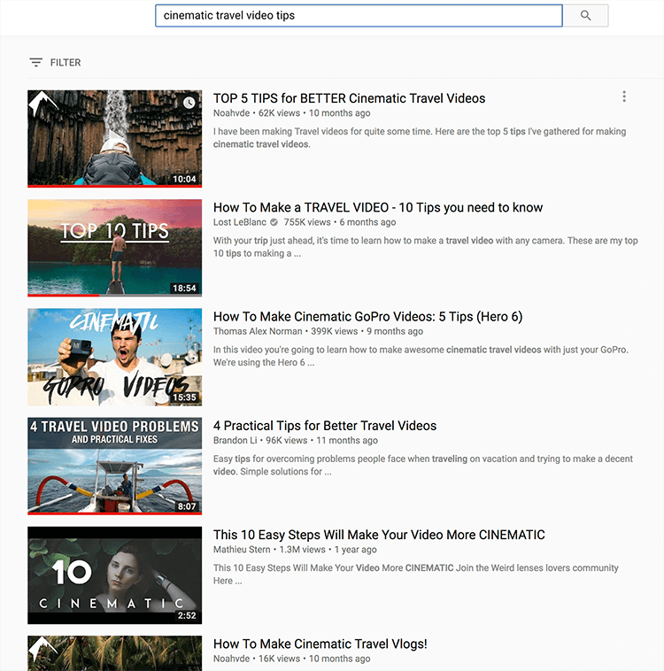The height and width of the screenshot is (671, 664).
Task: Open the Cinematic Travel Vlogs palm thumbnail
Action: point(115,653)
